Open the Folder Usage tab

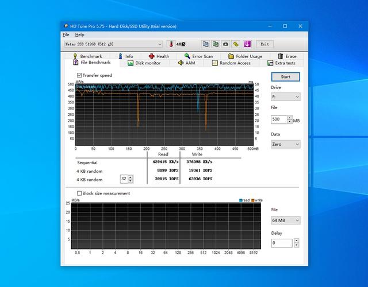(246, 56)
